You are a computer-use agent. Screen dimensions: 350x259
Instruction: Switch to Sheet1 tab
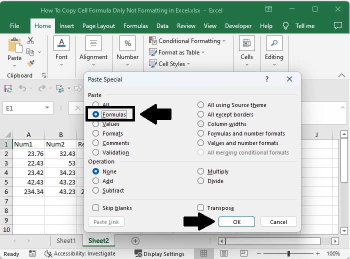click(x=66, y=240)
